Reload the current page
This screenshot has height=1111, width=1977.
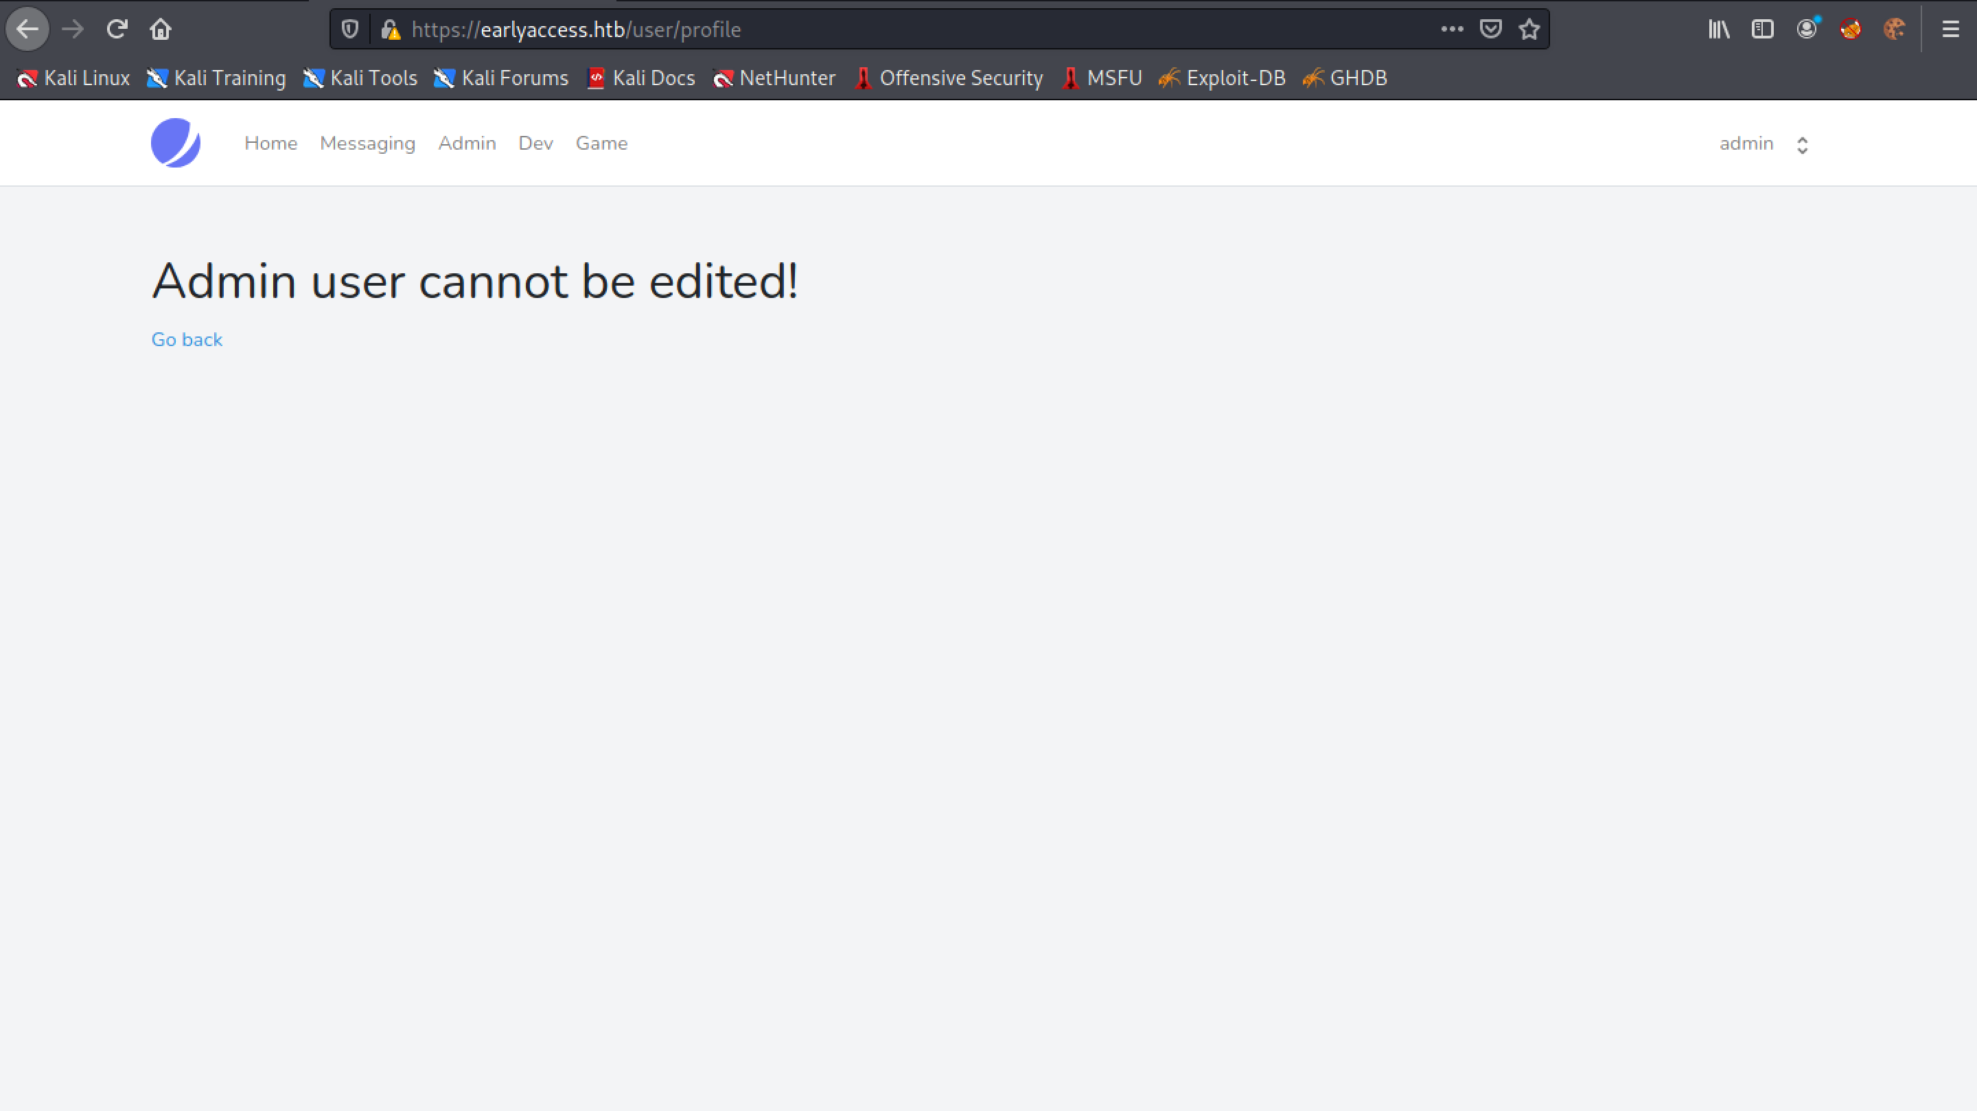point(117,29)
